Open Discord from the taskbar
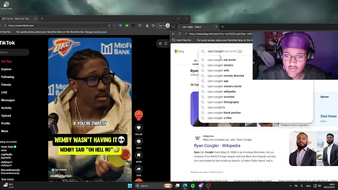Screen dimensions: 338x190 [200, 186]
